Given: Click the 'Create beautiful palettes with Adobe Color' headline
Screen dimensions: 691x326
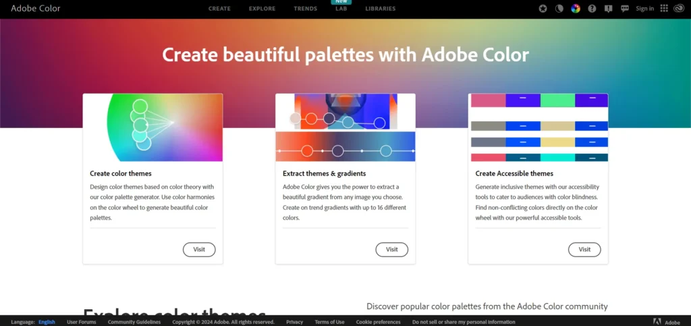Looking at the screenshot, I should [x=345, y=55].
